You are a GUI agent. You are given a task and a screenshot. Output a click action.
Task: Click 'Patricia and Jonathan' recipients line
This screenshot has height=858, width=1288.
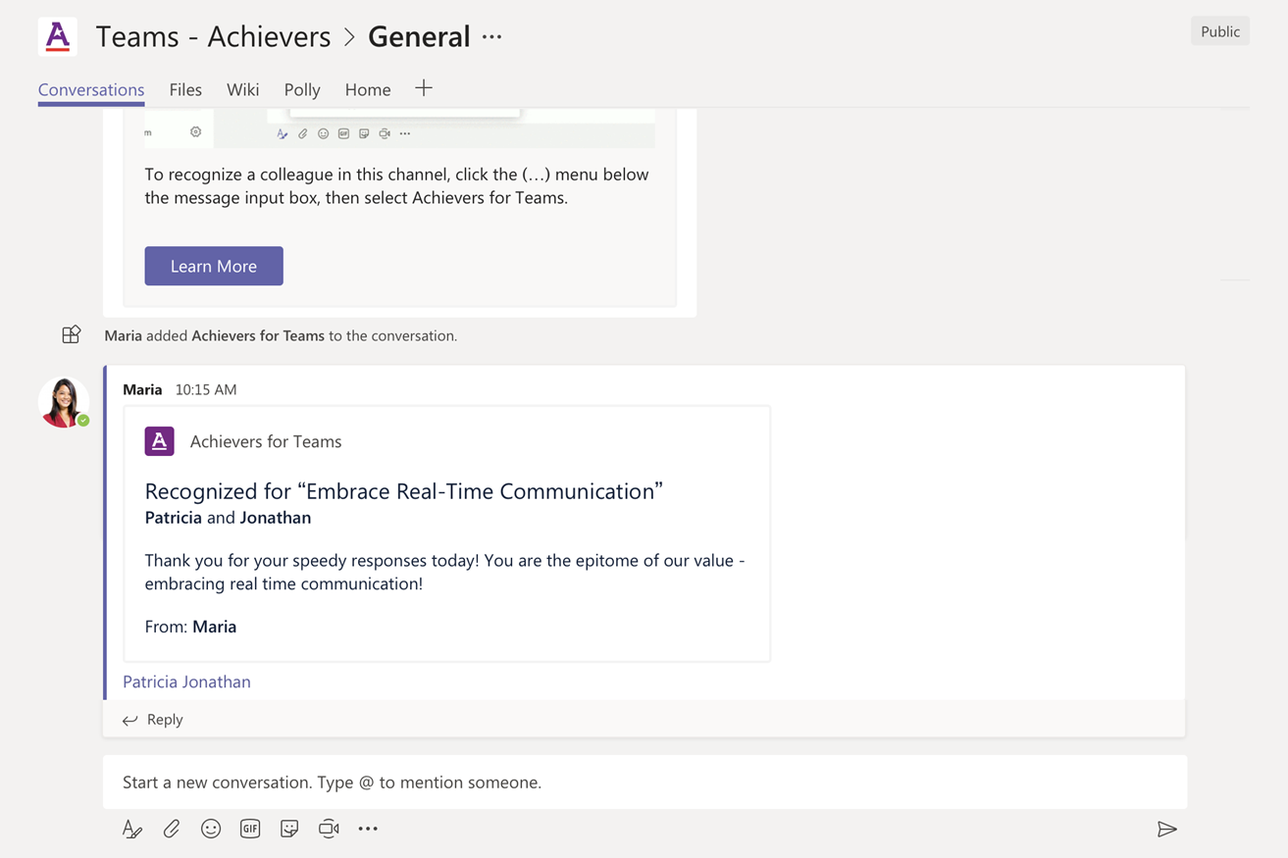point(228,518)
